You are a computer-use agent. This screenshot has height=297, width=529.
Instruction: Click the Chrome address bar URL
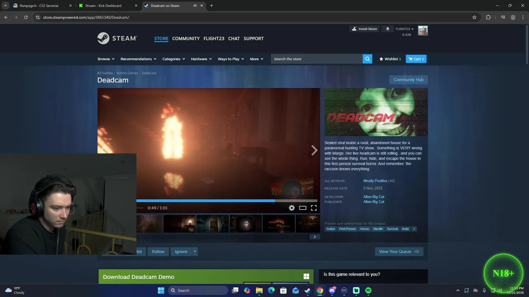86,17
